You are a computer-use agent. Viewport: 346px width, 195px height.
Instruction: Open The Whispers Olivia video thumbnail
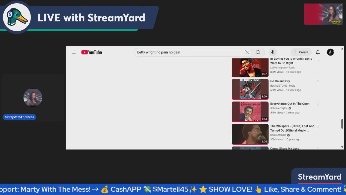pos(250,134)
